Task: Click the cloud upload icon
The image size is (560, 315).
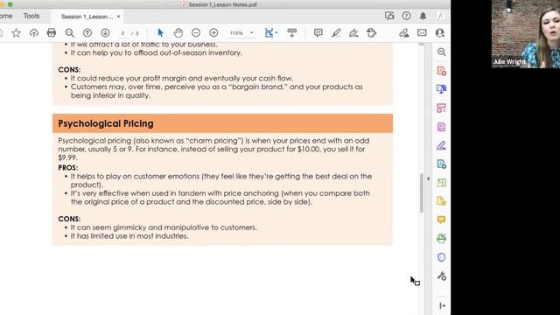Action: (34, 33)
